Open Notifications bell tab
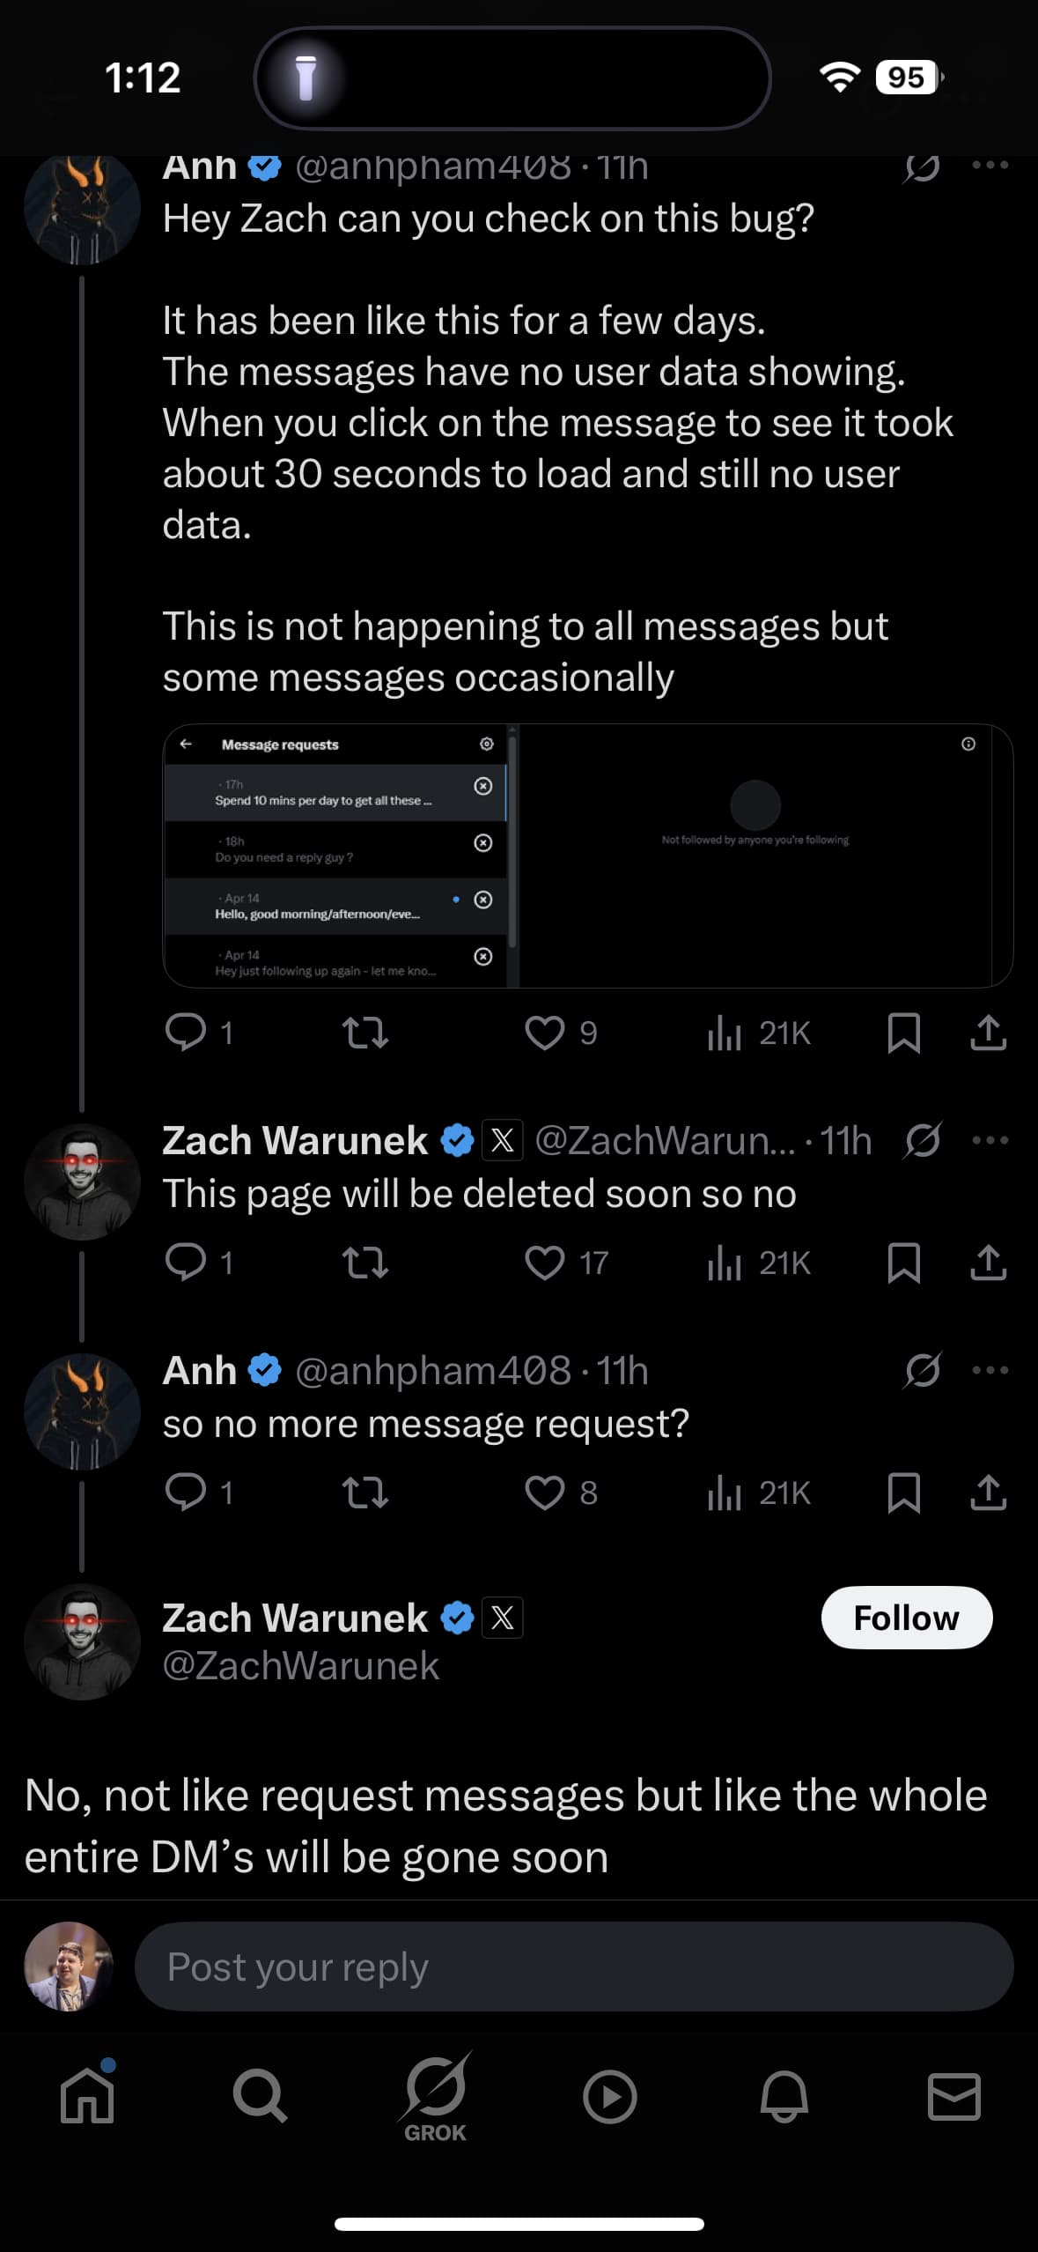 pyautogui.click(x=784, y=2096)
